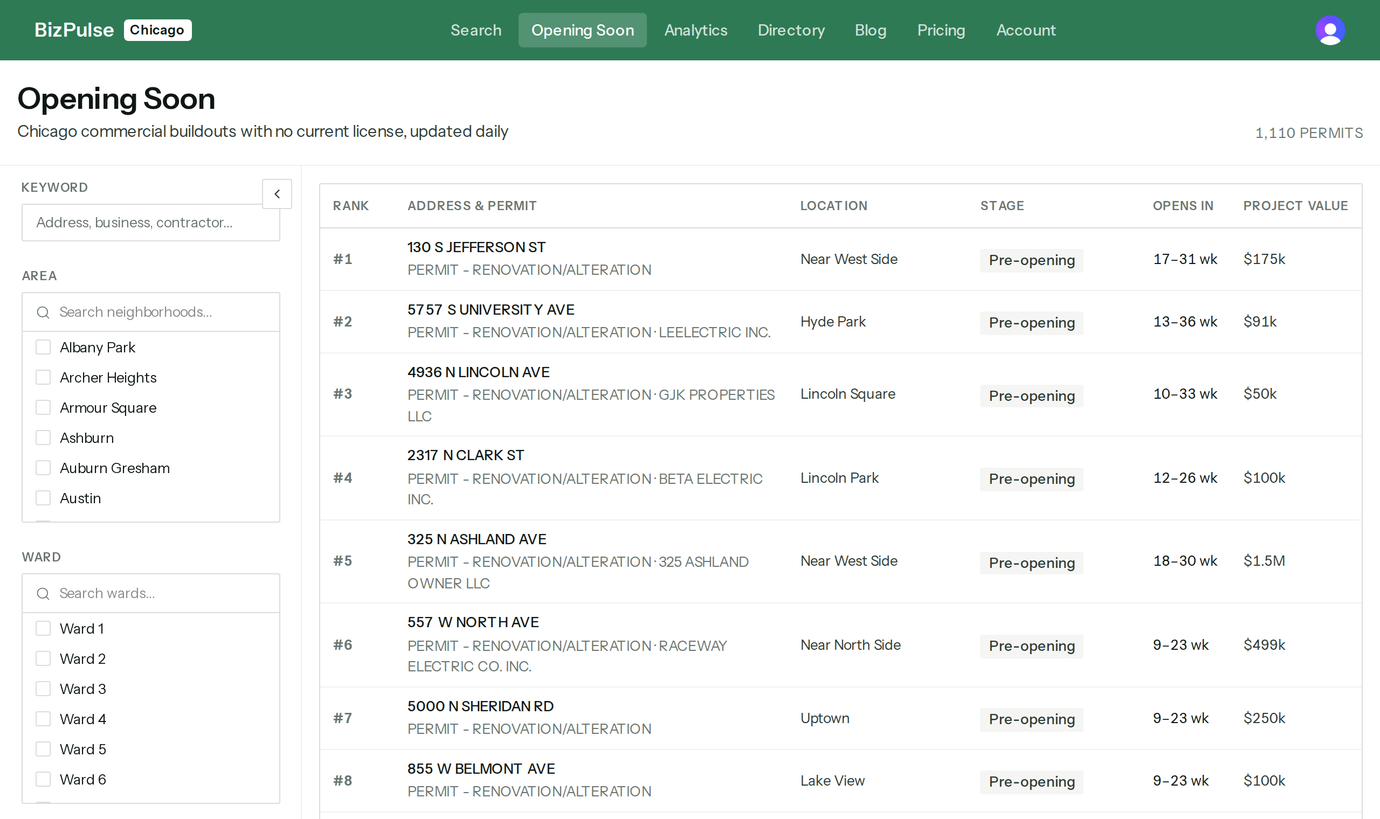Sort by the Opens In column
This screenshot has width=1380, height=819.
coord(1183,206)
